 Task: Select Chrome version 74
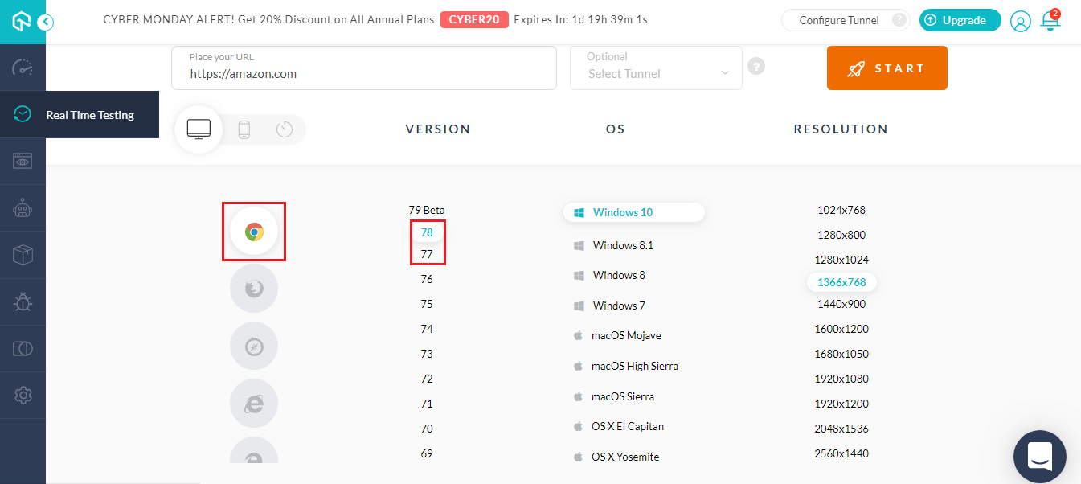[x=427, y=329]
